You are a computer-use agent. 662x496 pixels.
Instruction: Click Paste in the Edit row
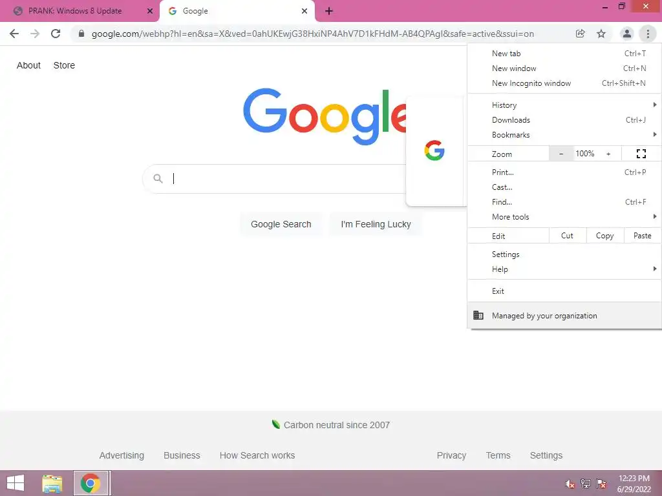click(x=642, y=236)
